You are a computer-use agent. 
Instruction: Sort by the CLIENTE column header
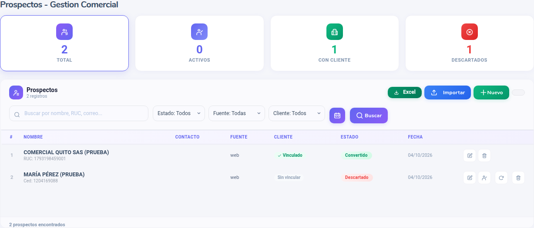[x=283, y=137]
